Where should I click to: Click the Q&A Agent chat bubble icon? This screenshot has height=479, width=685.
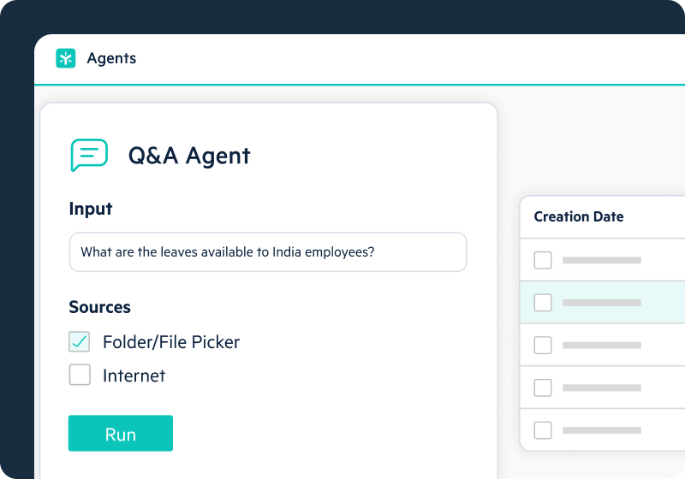pos(89,155)
